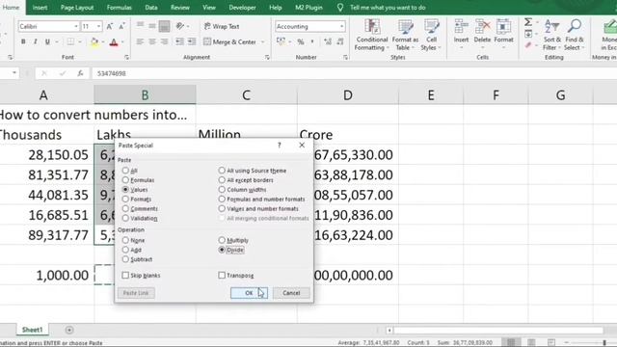
Task: Click AutoSum sigma icon
Action: [528, 22]
